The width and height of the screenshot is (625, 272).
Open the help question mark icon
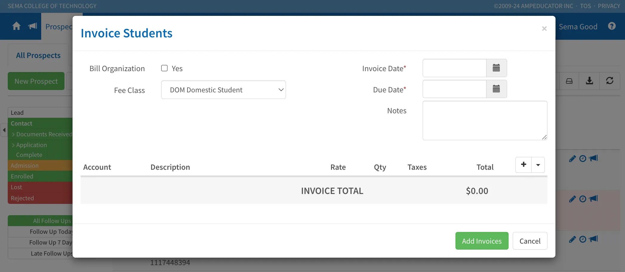pyautogui.click(x=612, y=26)
